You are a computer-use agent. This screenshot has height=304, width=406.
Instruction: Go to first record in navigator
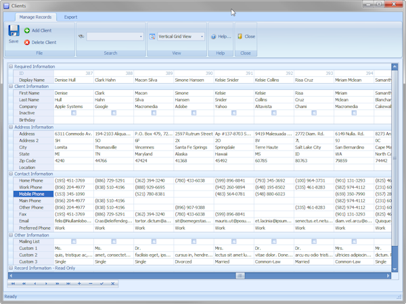(x=13, y=284)
